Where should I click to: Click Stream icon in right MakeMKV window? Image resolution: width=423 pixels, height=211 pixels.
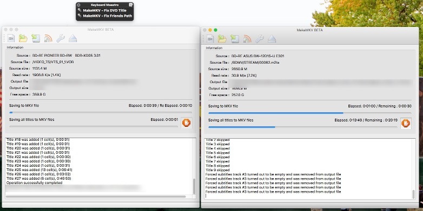[x=247, y=39]
